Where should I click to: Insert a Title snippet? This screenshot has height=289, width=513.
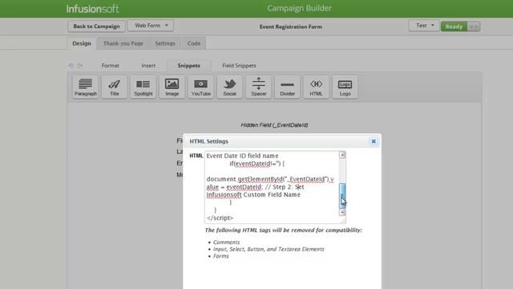114,87
